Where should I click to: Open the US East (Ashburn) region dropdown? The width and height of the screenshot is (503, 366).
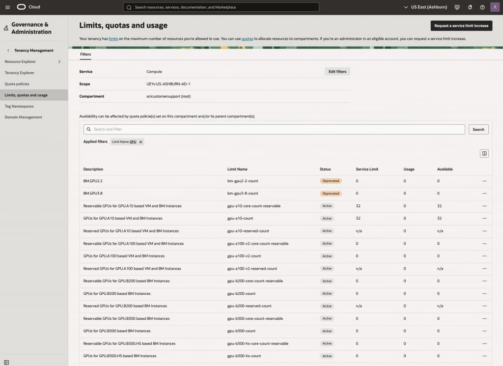[x=425, y=7]
